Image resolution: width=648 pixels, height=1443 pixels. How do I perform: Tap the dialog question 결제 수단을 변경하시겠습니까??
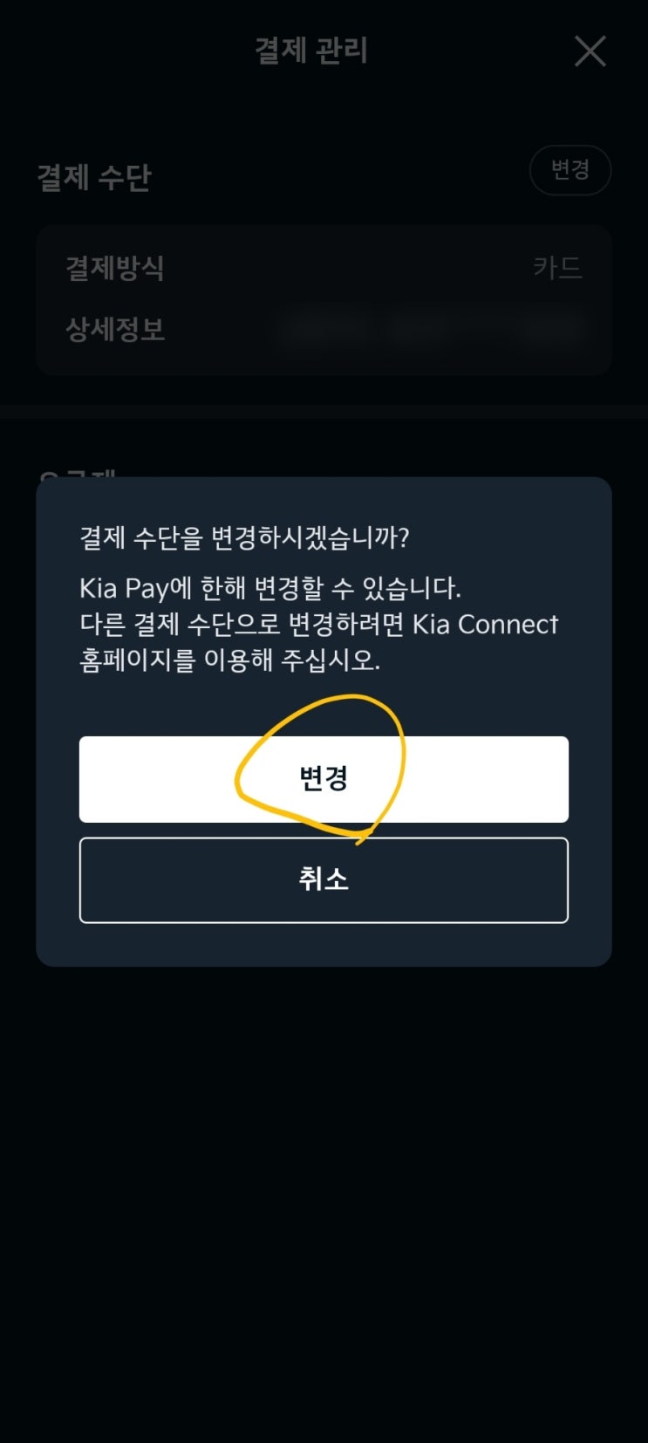pos(244,537)
